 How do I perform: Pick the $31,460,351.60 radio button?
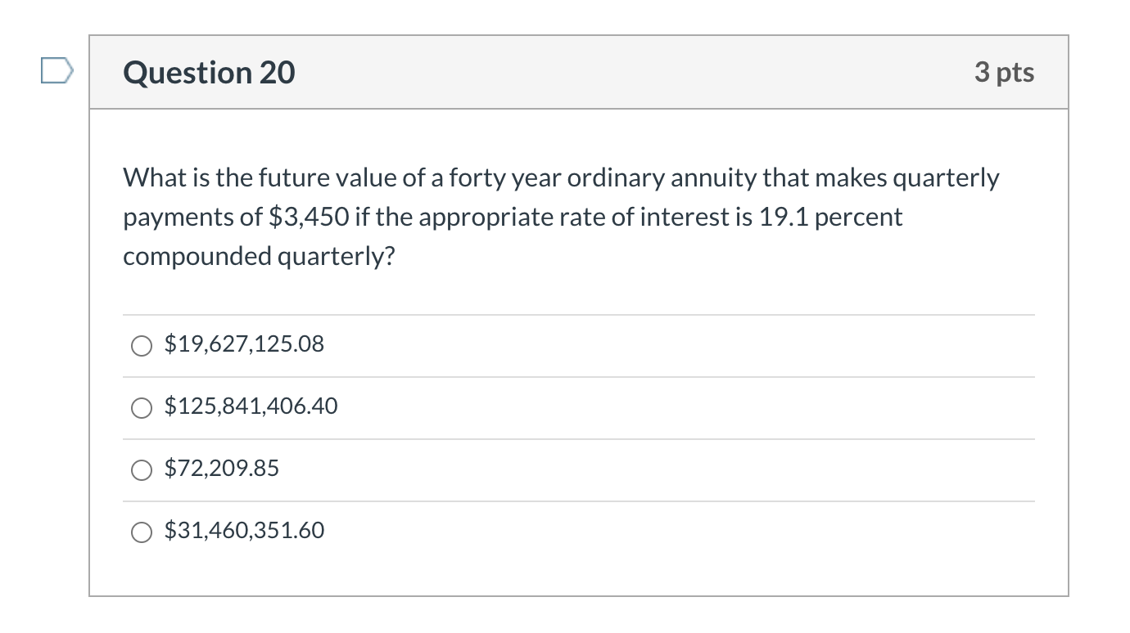pos(142,532)
